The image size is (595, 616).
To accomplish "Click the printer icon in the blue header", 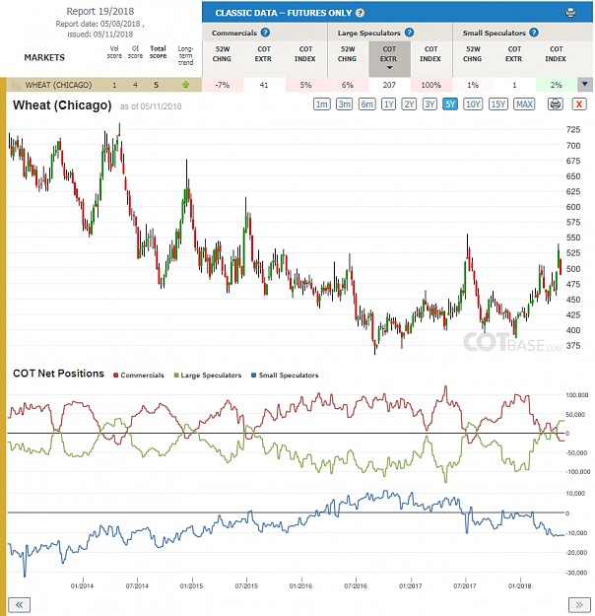I will [x=570, y=13].
